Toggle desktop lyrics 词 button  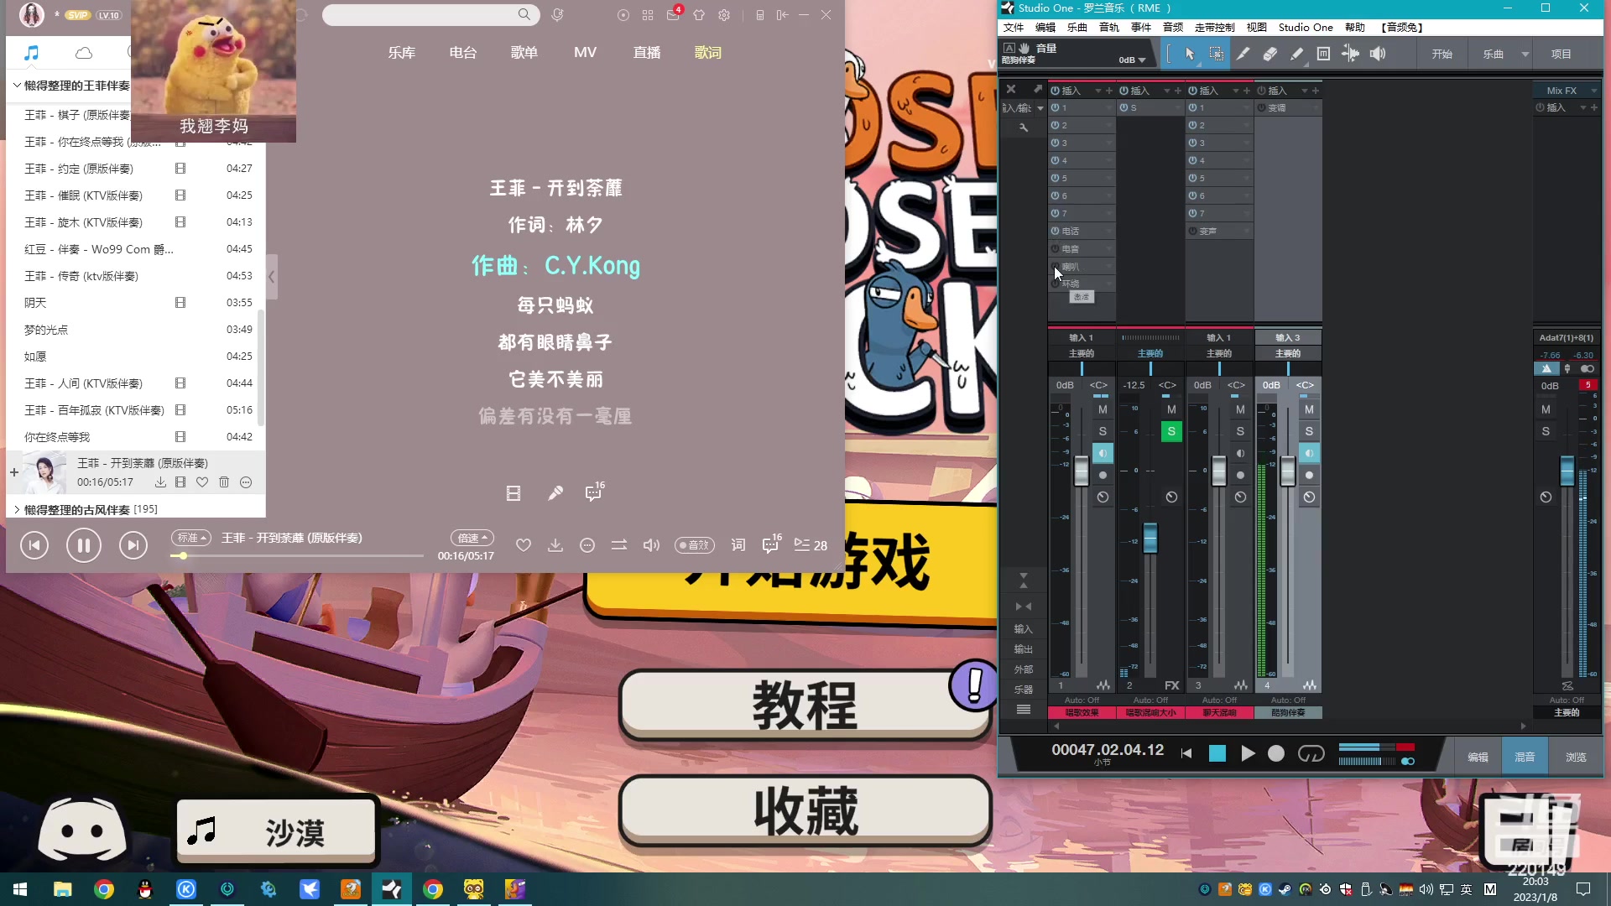pos(738,545)
